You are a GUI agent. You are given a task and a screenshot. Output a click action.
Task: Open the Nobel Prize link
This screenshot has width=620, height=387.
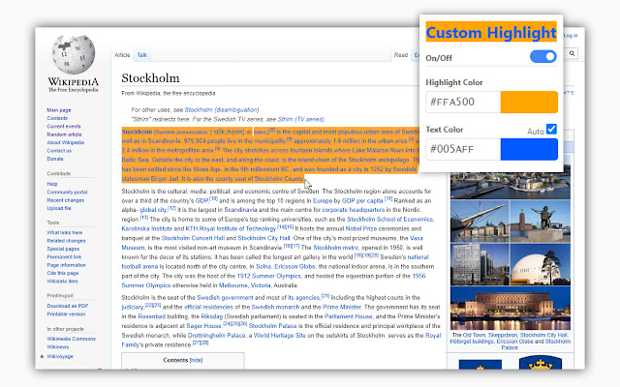pos(361,228)
